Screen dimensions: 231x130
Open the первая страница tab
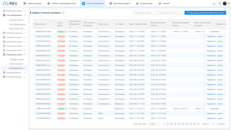click(32, 3)
